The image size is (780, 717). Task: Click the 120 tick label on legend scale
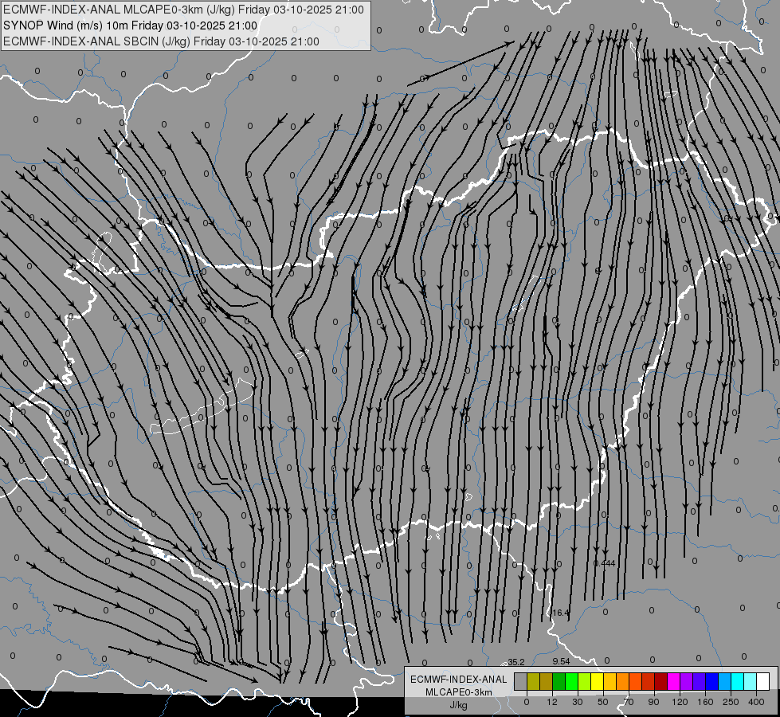680,702
